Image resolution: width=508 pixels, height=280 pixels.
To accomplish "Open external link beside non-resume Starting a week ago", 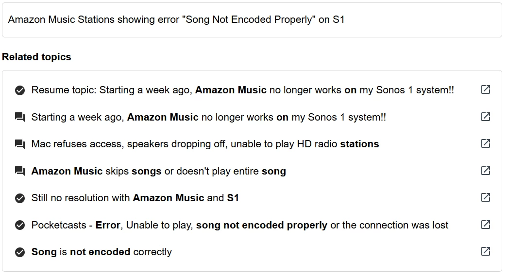I will (x=485, y=117).
